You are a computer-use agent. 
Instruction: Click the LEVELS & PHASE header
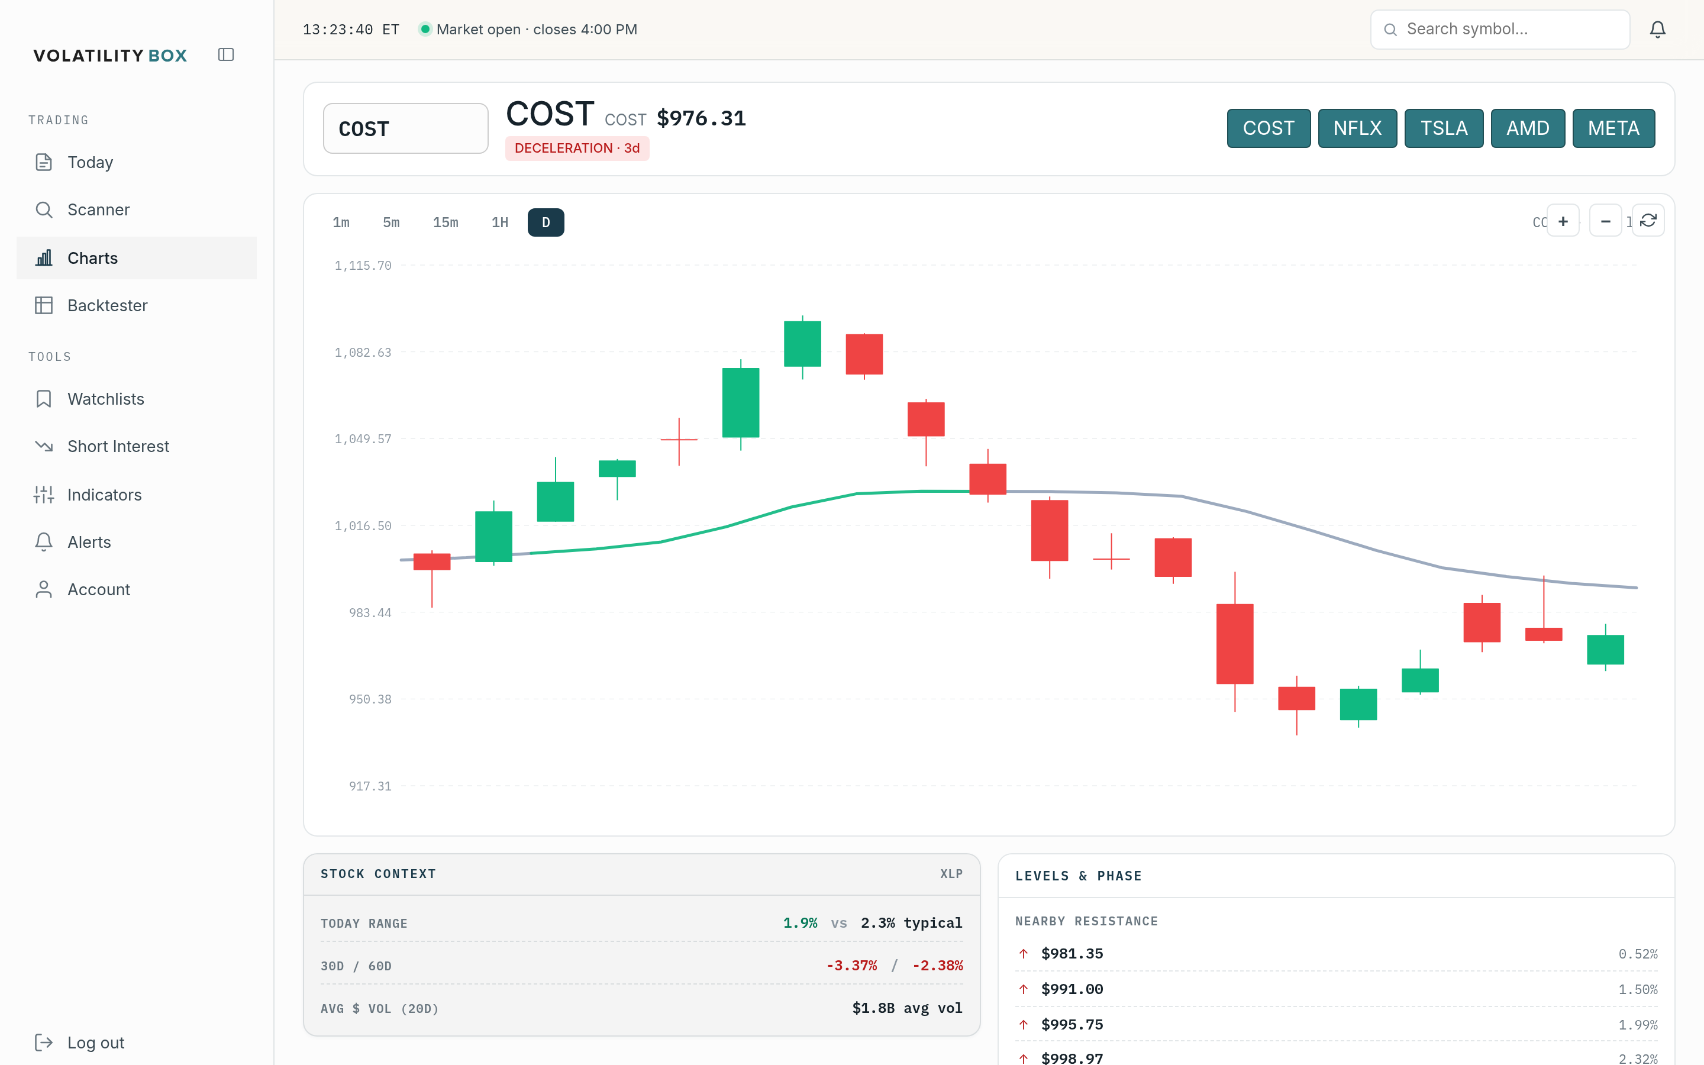tap(1078, 876)
